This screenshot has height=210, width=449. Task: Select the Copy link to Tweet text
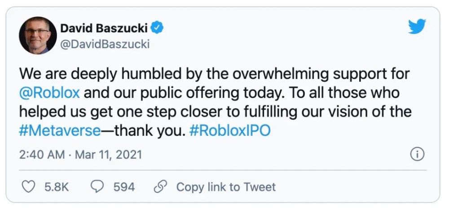226,186
